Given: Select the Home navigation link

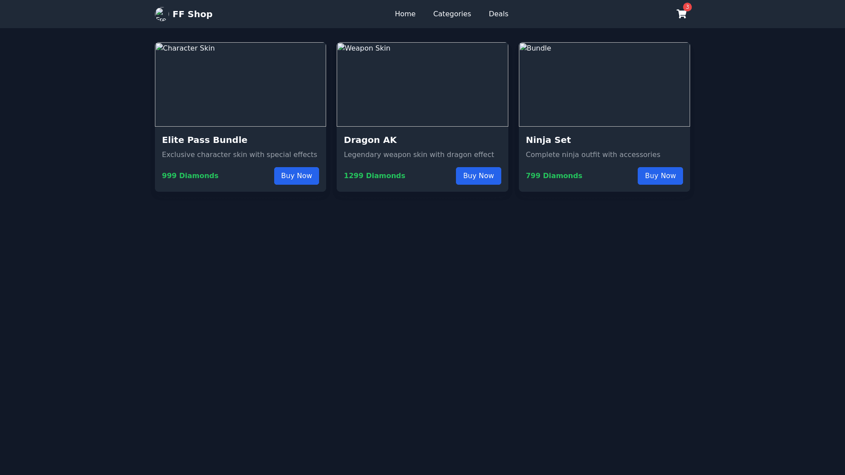Looking at the screenshot, I should [405, 14].
